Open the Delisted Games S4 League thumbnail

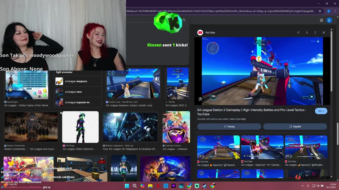[176, 127]
